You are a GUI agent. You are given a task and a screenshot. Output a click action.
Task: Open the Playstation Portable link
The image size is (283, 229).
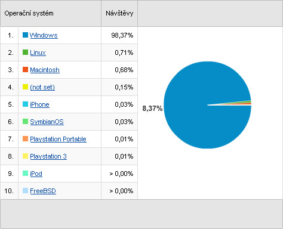(x=58, y=139)
